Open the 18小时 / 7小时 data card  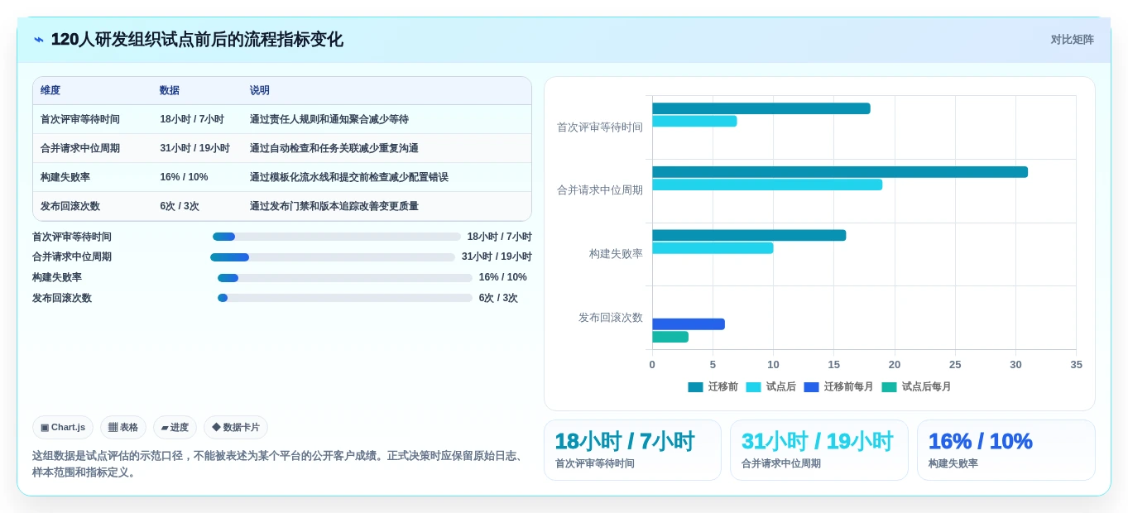[632, 450]
